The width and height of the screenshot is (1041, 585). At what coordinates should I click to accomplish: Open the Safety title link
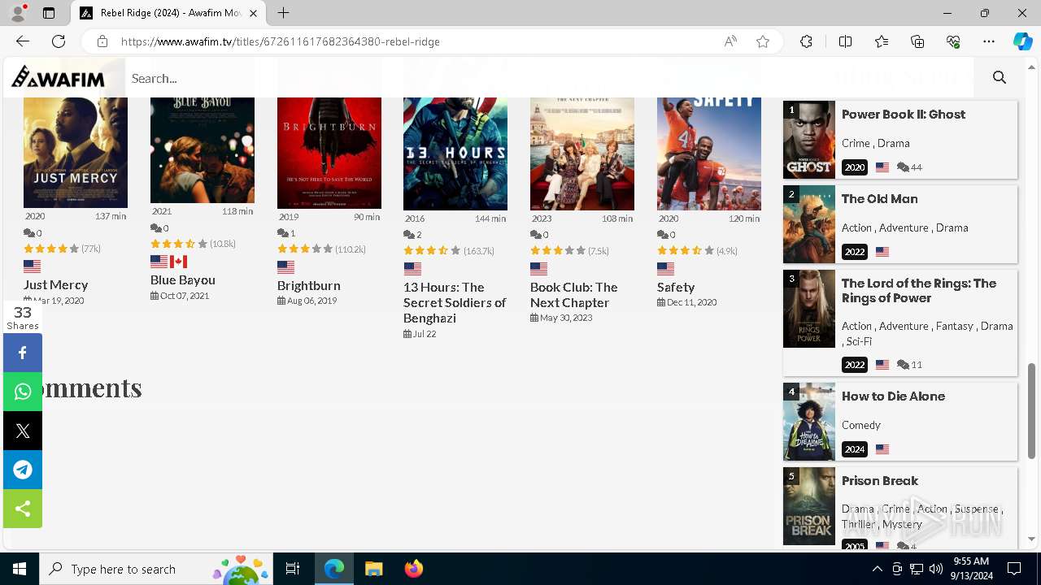point(676,287)
